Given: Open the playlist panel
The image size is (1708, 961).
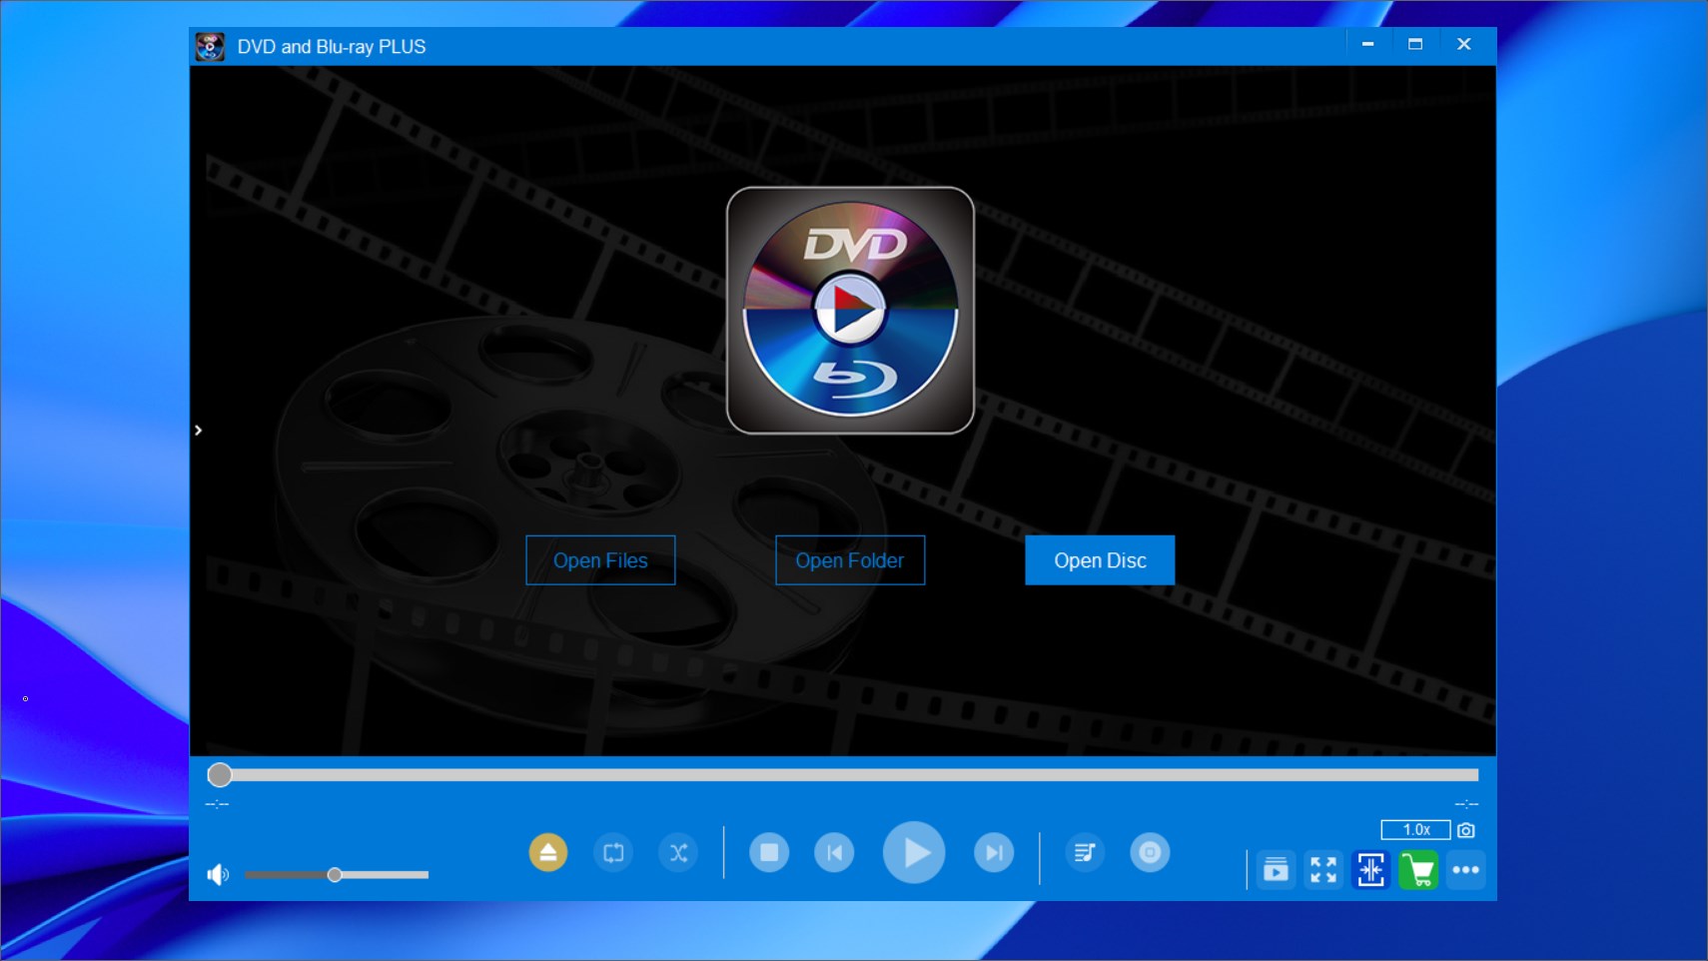Looking at the screenshot, I should (1277, 870).
